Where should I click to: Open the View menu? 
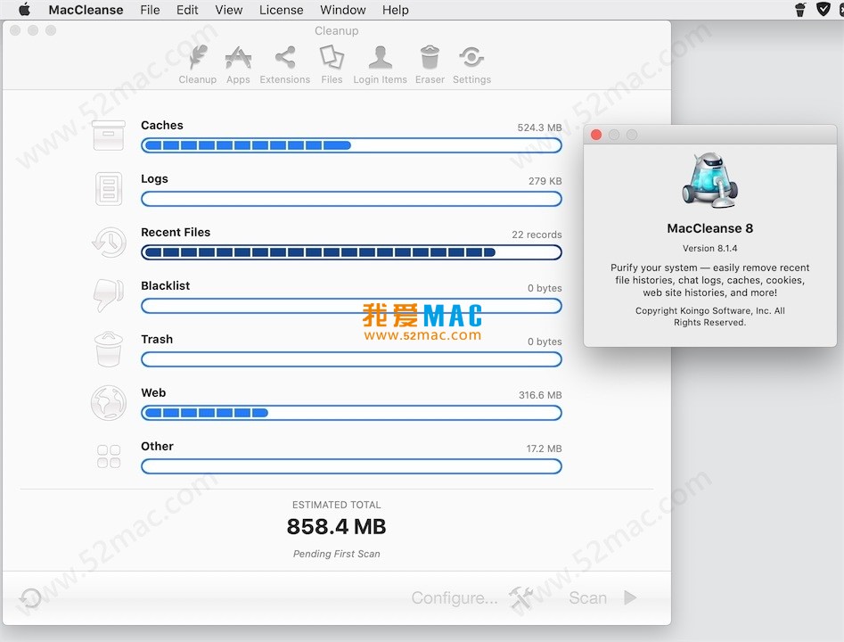(x=229, y=10)
